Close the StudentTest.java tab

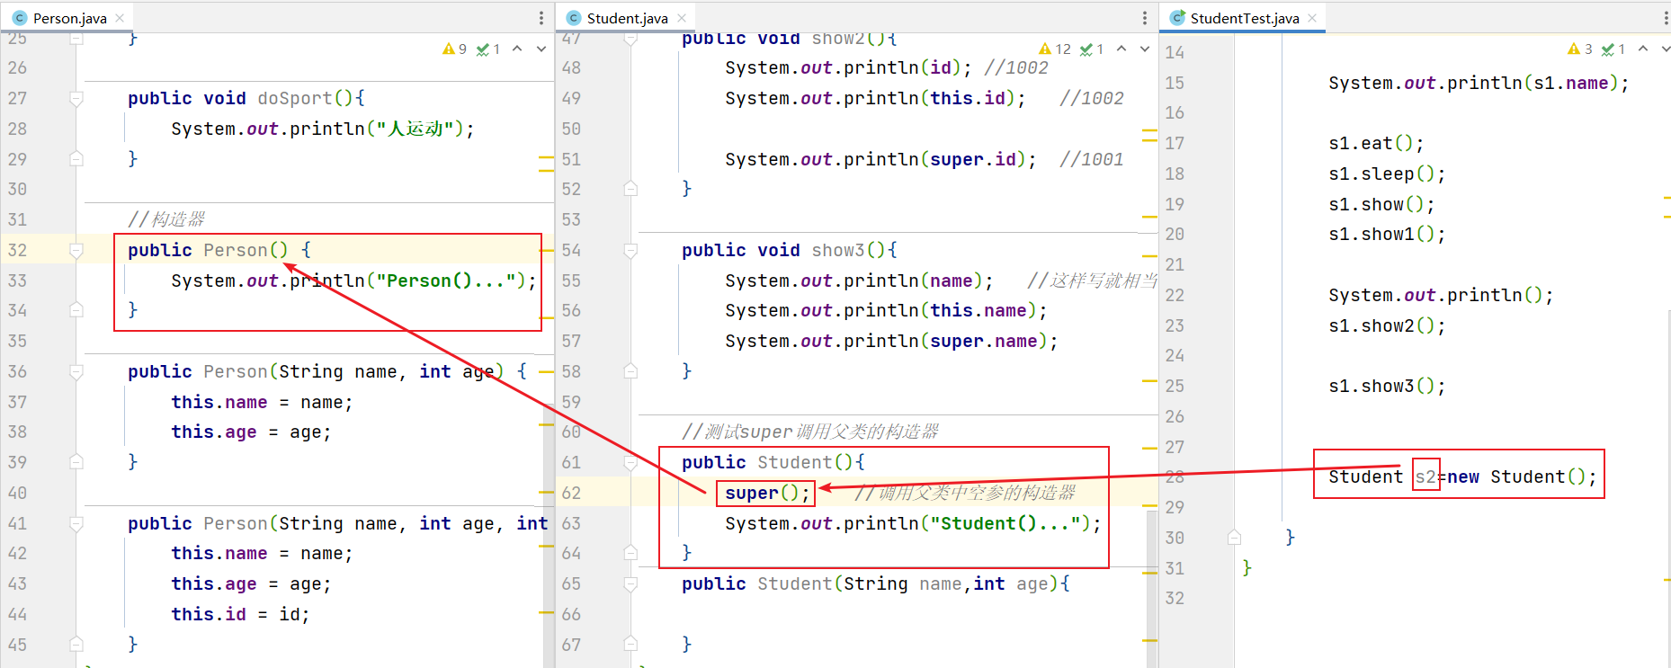click(x=1312, y=18)
